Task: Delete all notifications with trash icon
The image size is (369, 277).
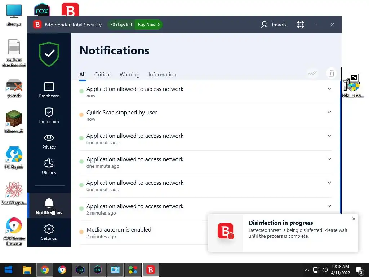Action: coord(331,74)
